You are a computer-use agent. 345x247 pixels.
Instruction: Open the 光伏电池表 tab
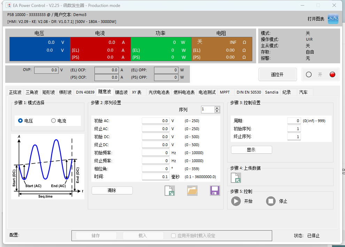click(x=159, y=92)
